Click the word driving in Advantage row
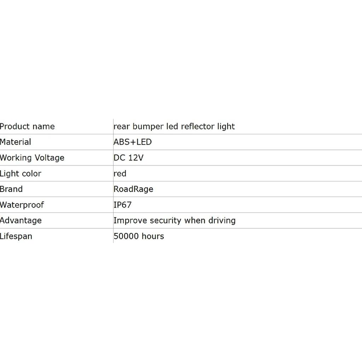This screenshot has width=362, height=362. (x=222, y=221)
